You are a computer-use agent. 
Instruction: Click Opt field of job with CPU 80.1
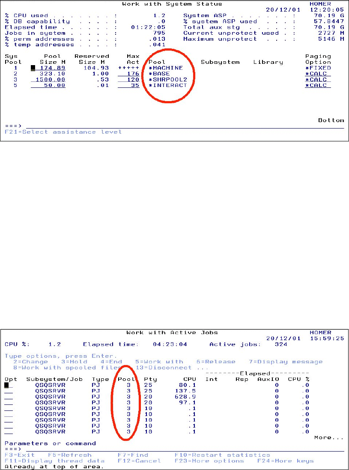click(x=9, y=385)
